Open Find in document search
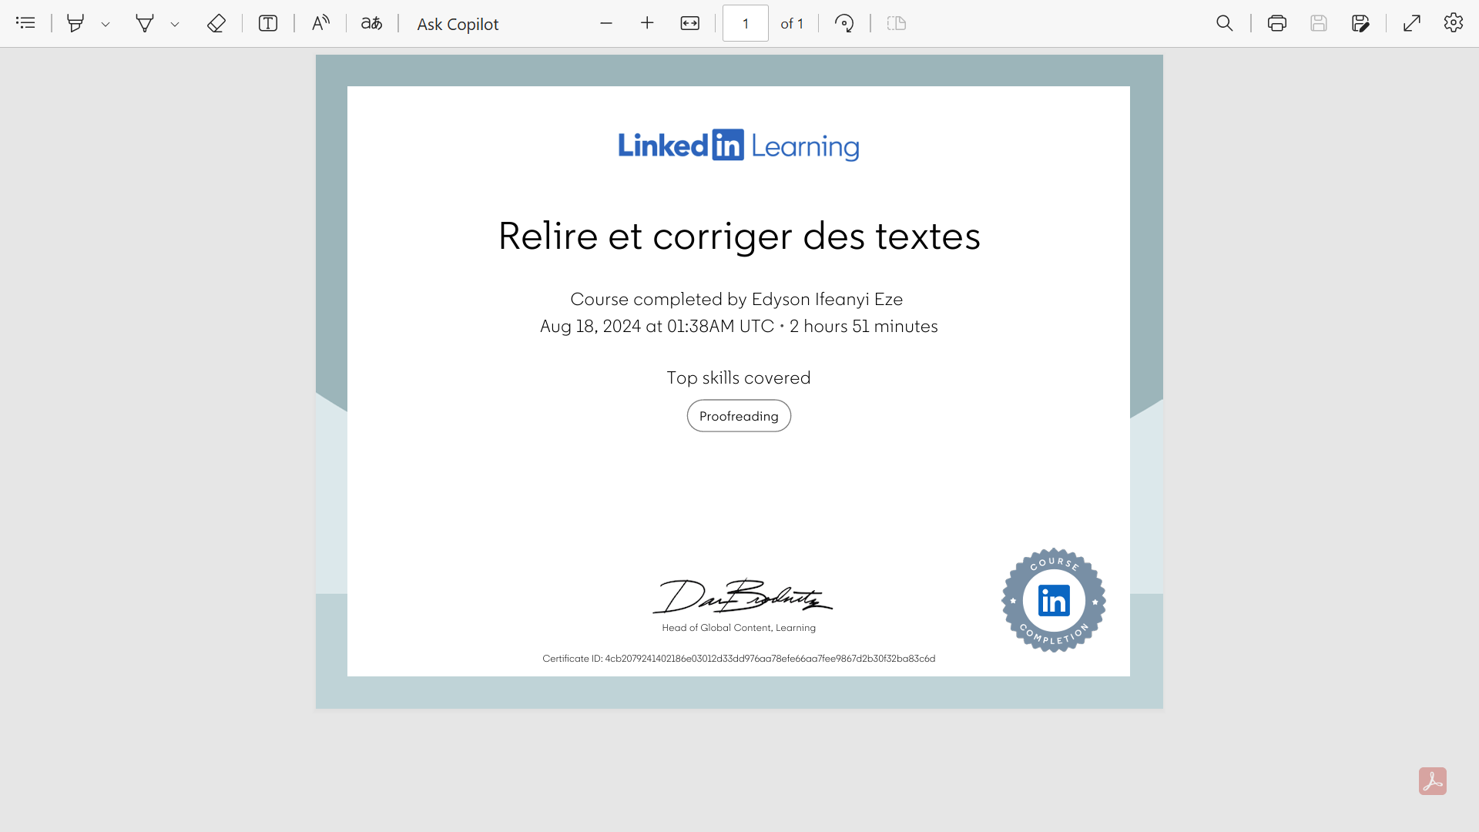 (1225, 23)
